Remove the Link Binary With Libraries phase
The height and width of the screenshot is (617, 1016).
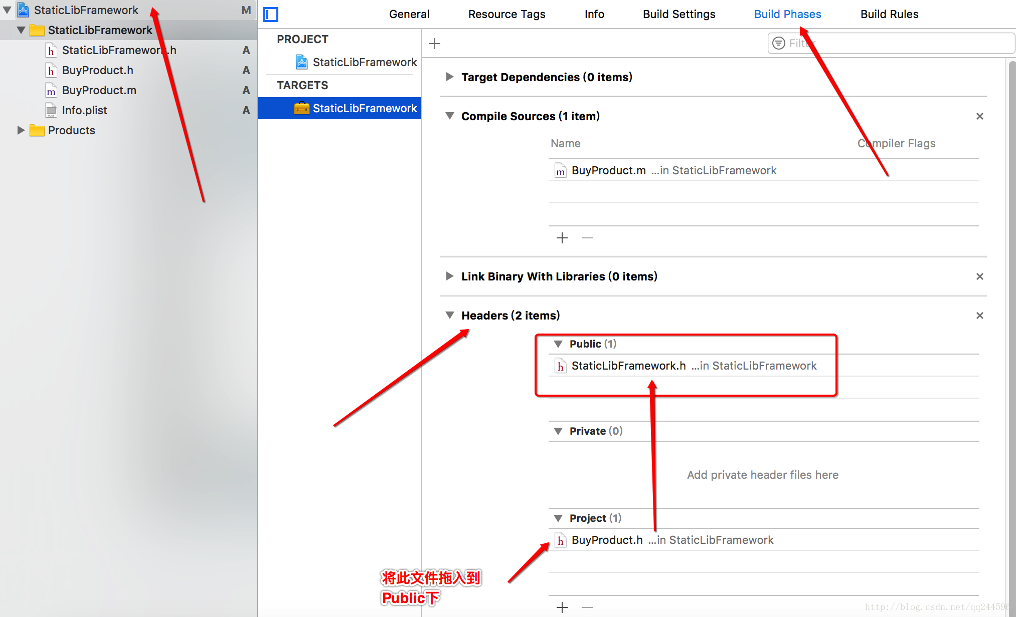(979, 276)
